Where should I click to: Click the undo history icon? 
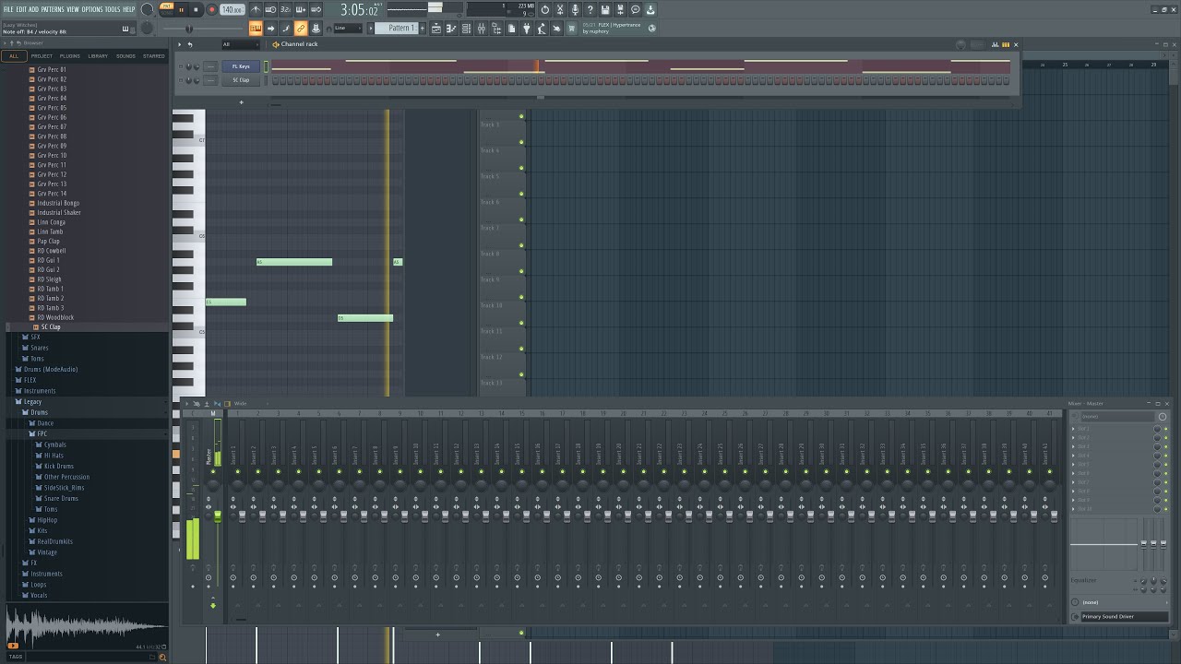click(545, 9)
